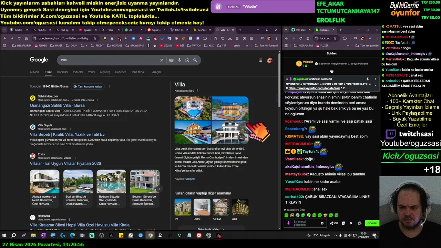Switch to Videolar results tab
This screenshot has height=248, width=441.
coord(78,72)
